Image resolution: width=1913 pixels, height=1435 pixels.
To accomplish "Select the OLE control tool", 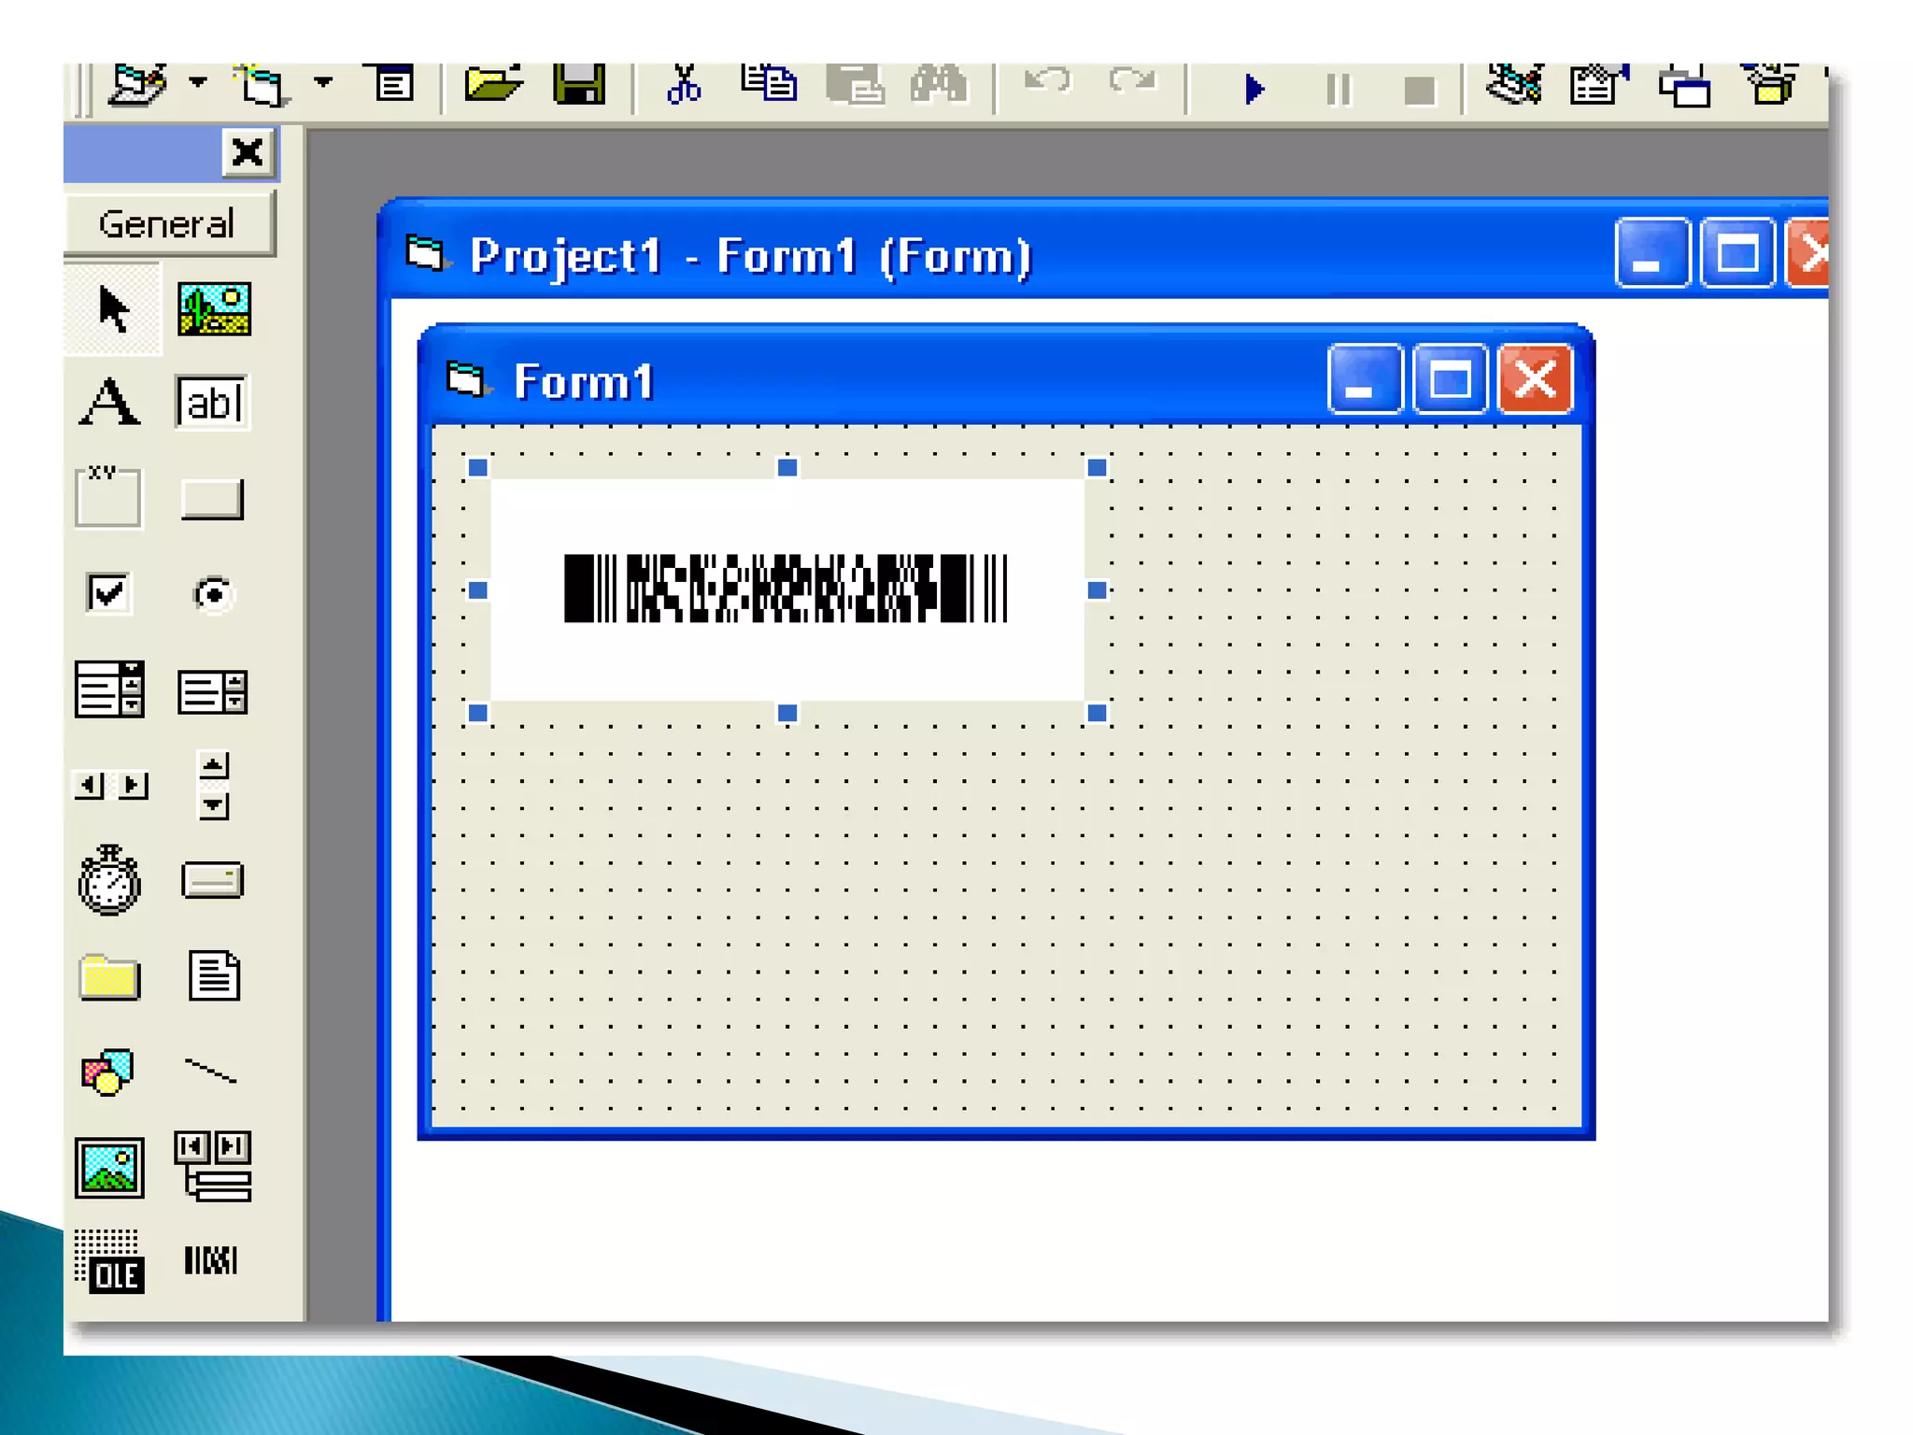I will click(x=109, y=1262).
